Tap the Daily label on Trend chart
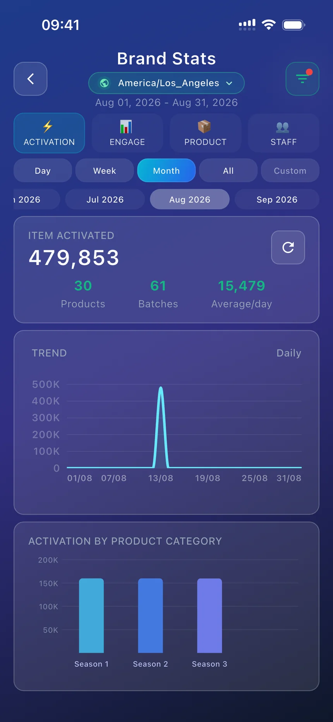 click(x=289, y=353)
